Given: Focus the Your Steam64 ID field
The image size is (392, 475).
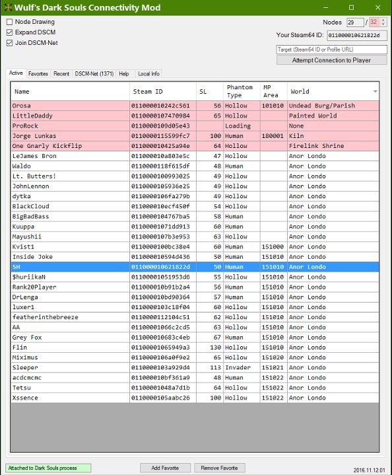Looking at the screenshot, I should point(356,35).
